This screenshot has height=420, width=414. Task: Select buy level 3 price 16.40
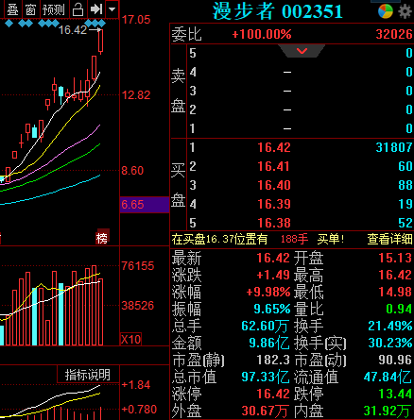coord(274,185)
